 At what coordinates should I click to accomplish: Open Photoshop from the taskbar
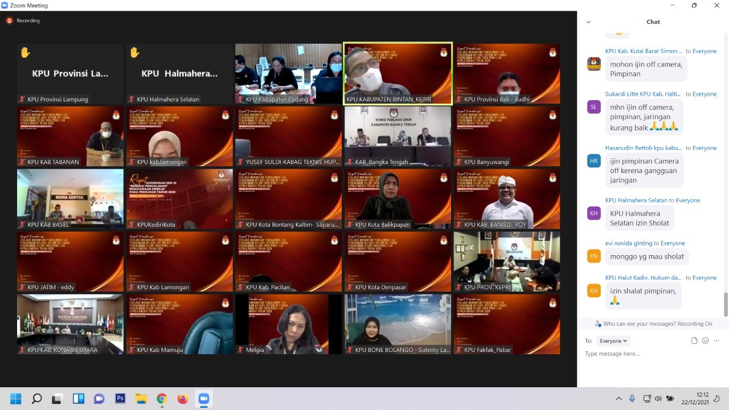pos(120,399)
